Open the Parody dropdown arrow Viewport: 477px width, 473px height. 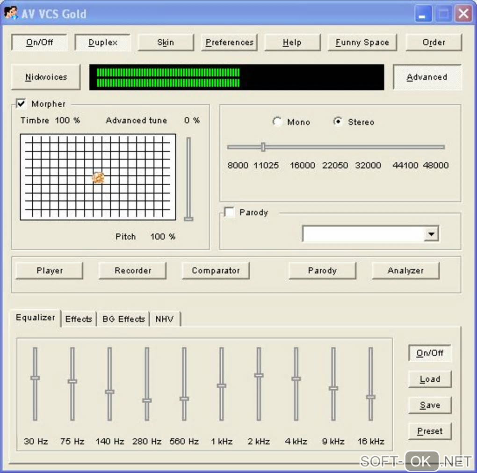(431, 234)
